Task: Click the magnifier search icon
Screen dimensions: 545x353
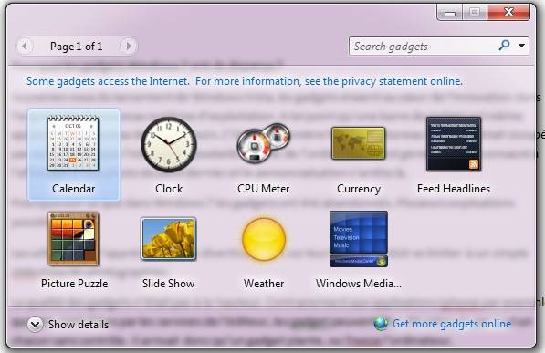Action: click(x=504, y=46)
